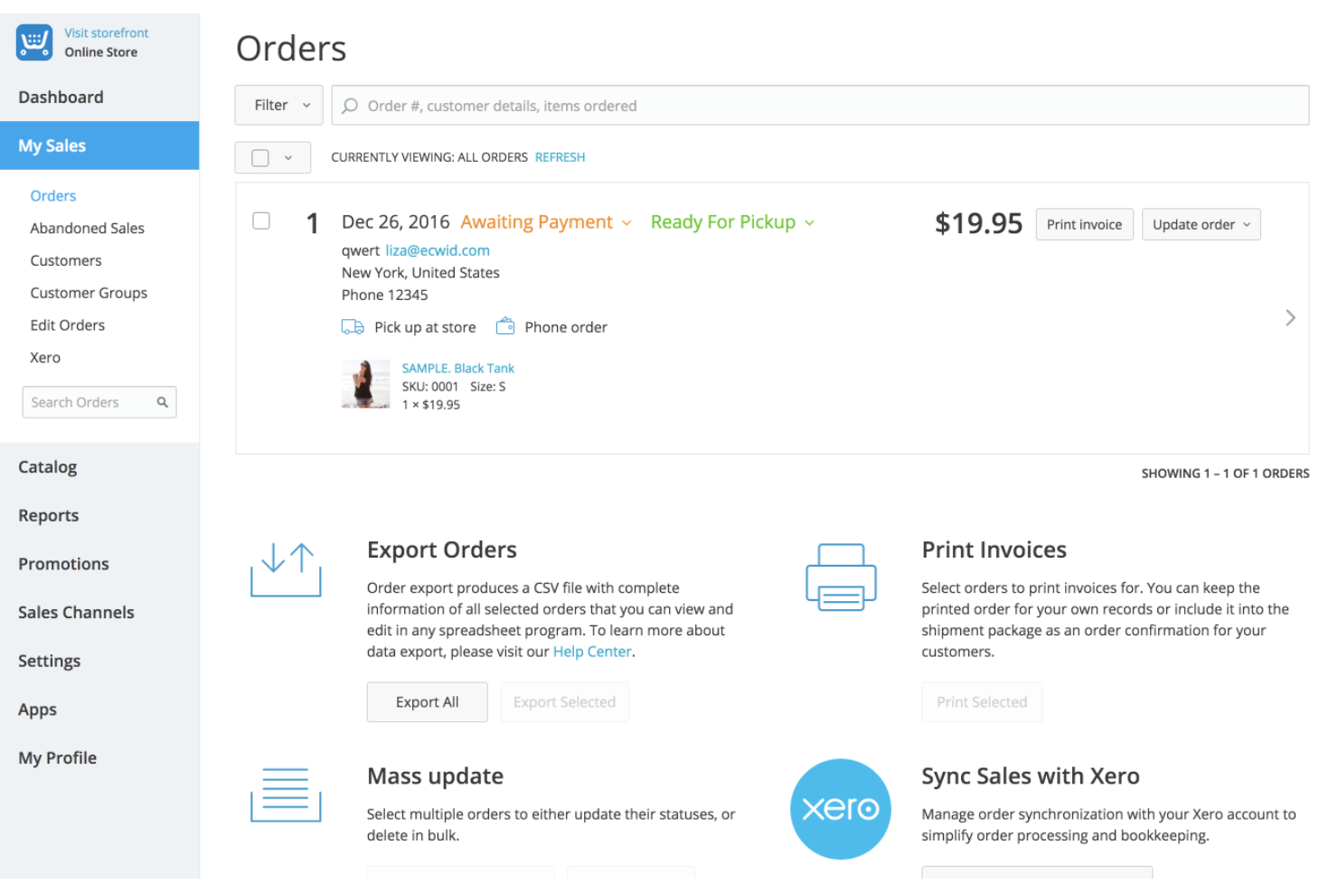Select the Pick up at store truck icon
1338x892 pixels.
[353, 326]
